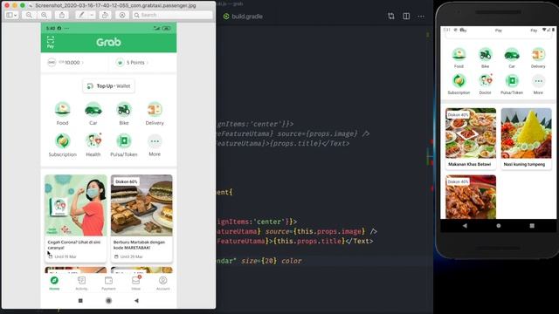Open the sidebar view menu in Preview
This screenshot has width=559, height=314.
11,15
